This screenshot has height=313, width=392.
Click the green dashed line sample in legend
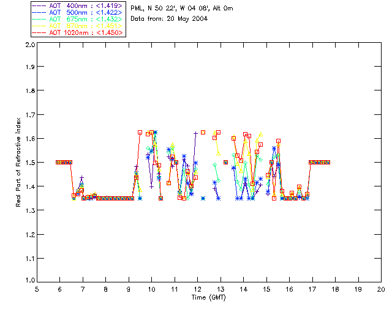39,19
